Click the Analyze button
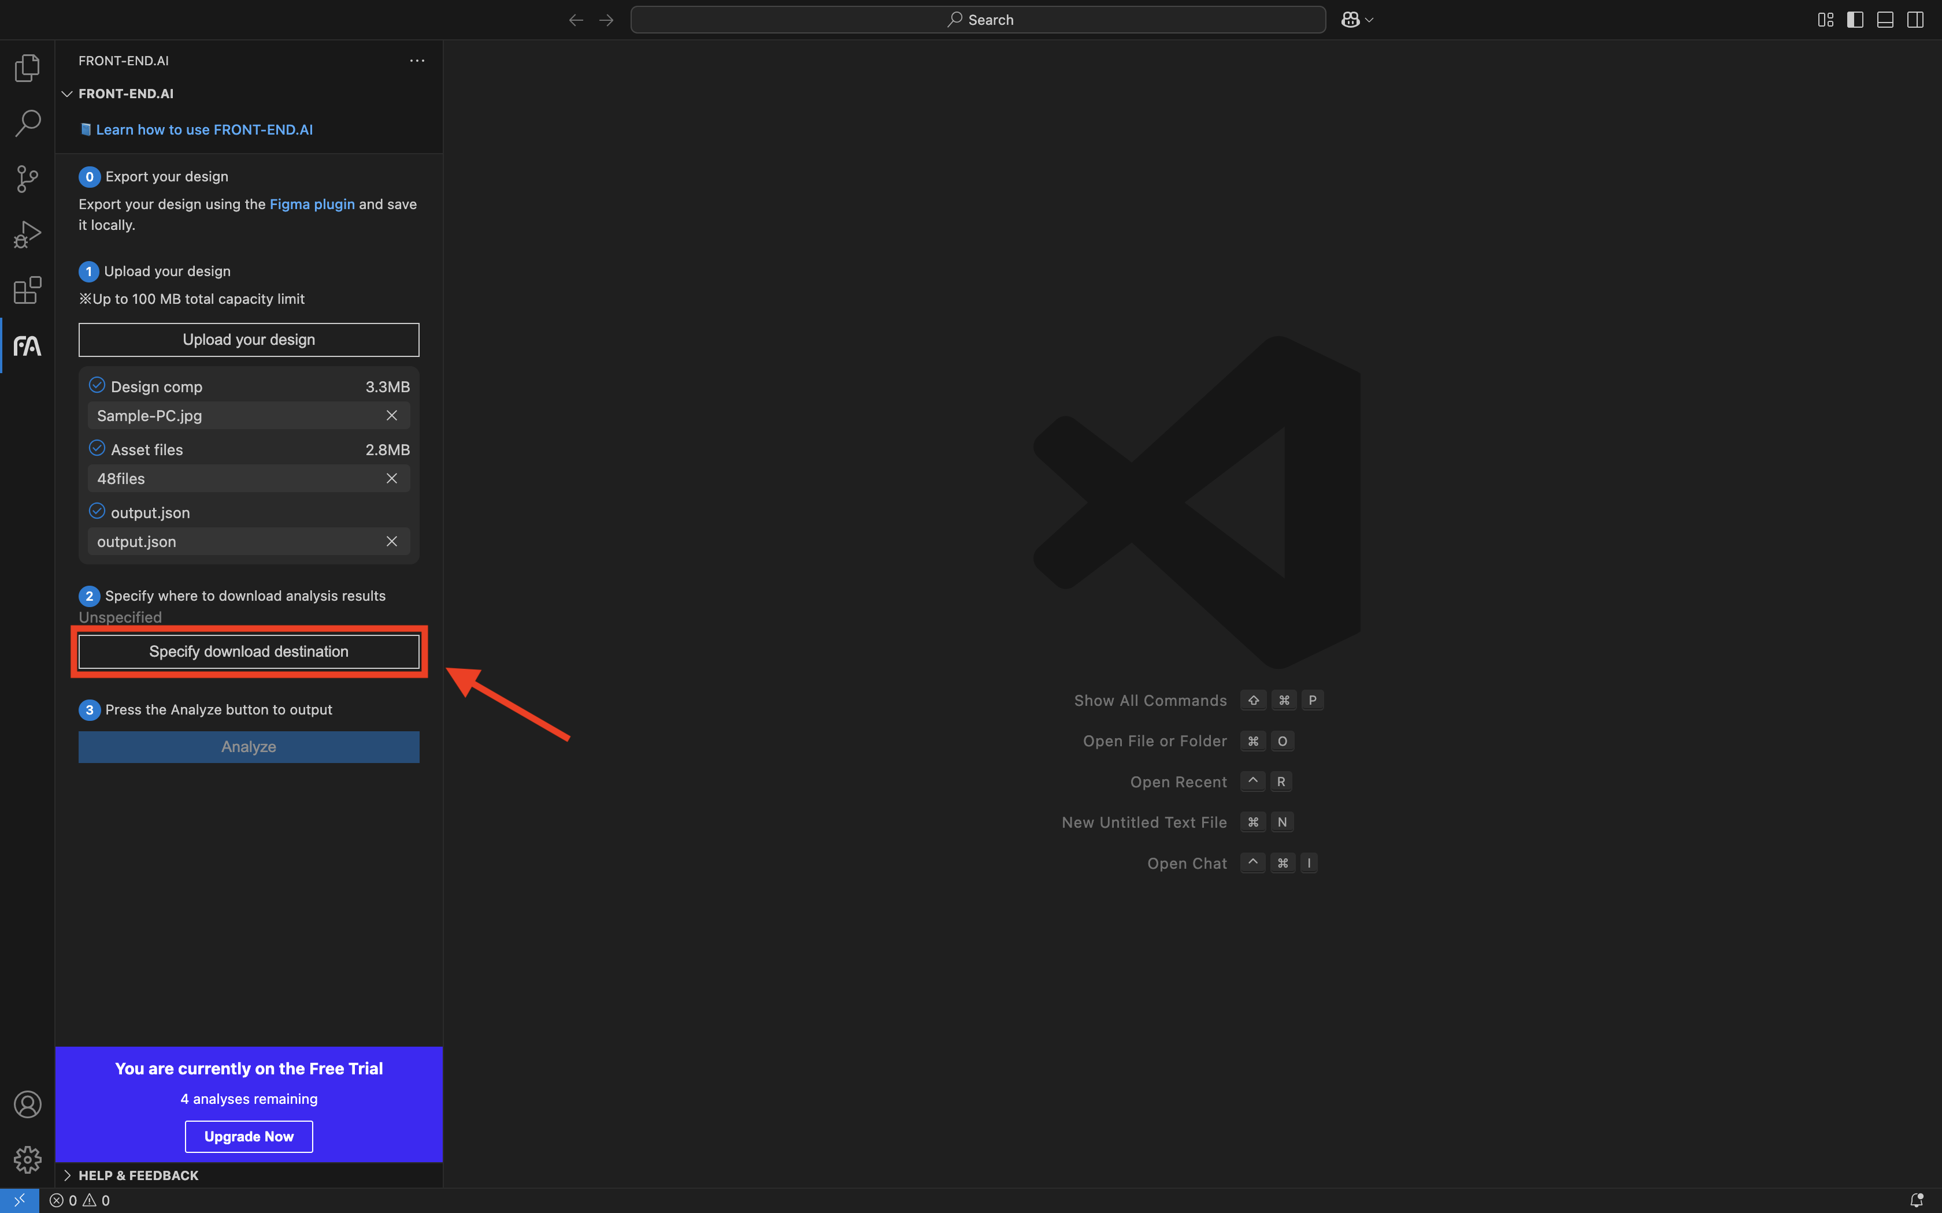This screenshot has width=1942, height=1213. (x=249, y=747)
